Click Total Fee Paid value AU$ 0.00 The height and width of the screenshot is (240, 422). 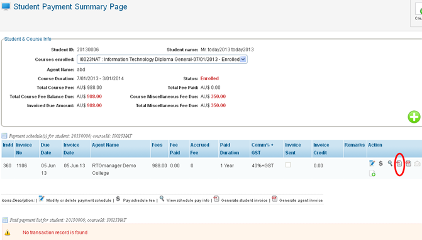211,88
